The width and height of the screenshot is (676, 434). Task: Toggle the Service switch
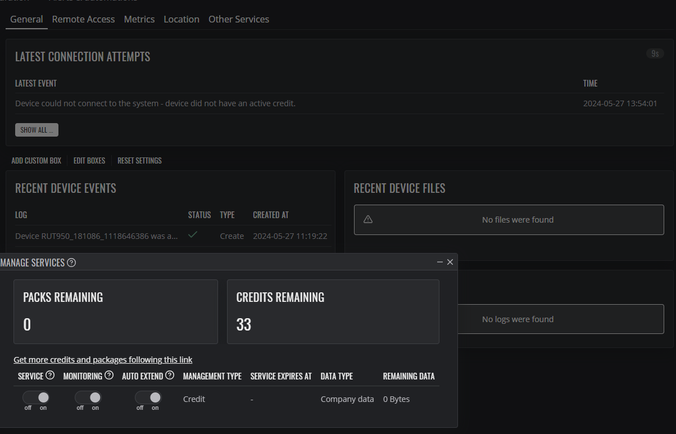pyautogui.click(x=36, y=397)
